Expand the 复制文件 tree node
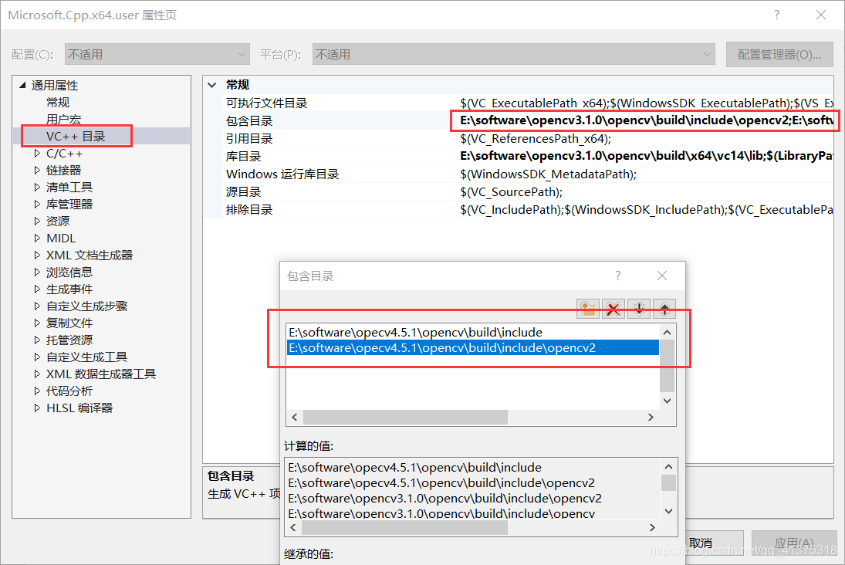This screenshot has height=565, width=845. [37, 323]
